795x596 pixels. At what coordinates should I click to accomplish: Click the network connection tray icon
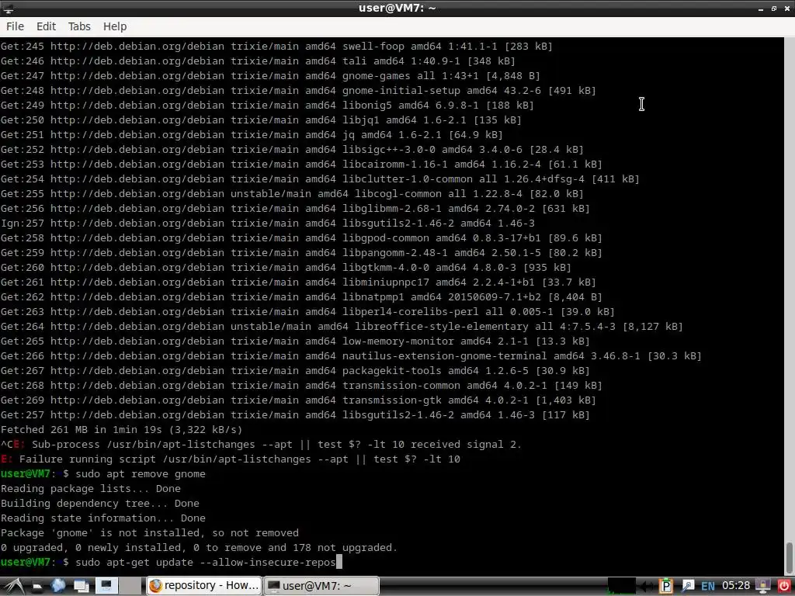point(688,586)
